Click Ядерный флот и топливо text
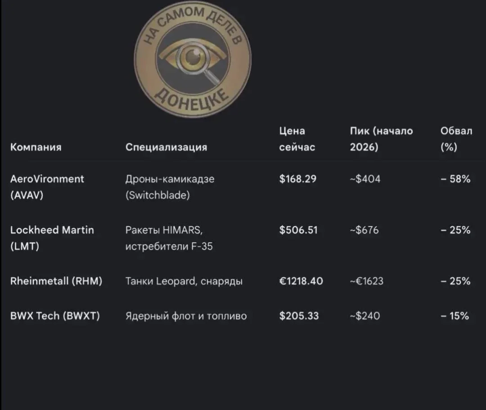Image resolution: width=486 pixels, height=410 pixels. [x=186, y=316]
